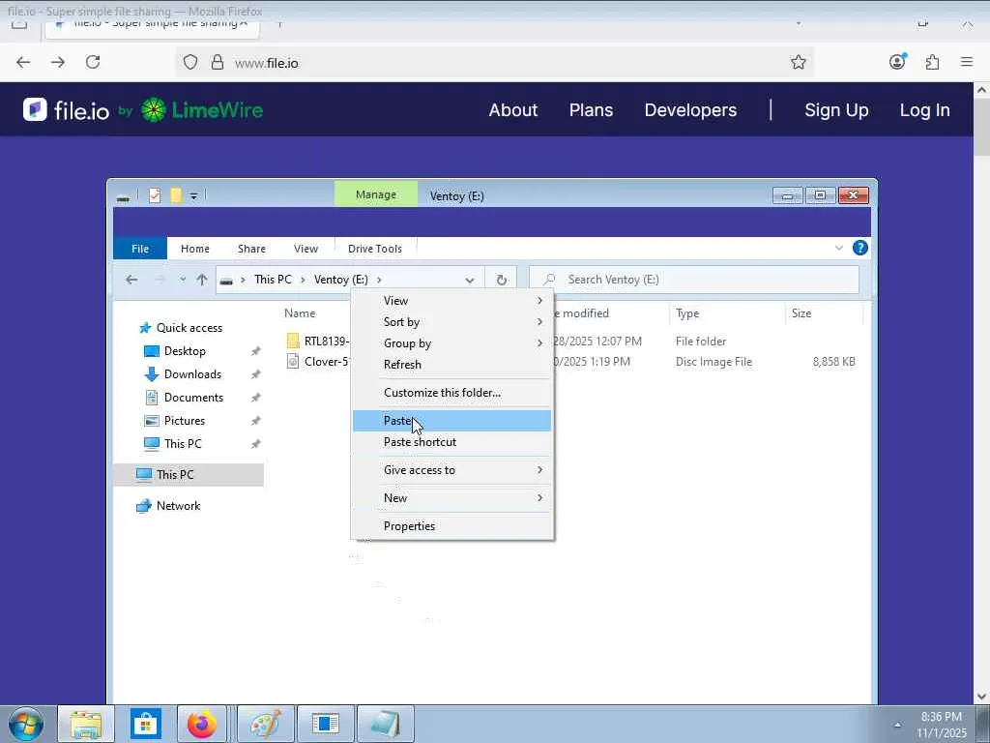
Task: Open the Developers link on file.io
Action: click(x=690, y=110)
